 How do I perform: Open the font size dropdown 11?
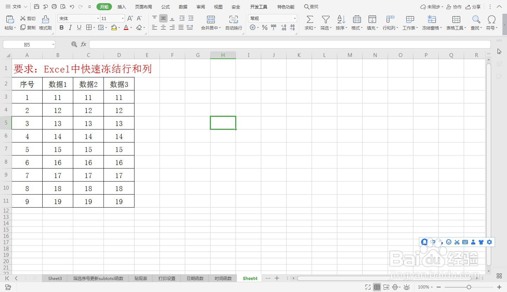[123, 18]
